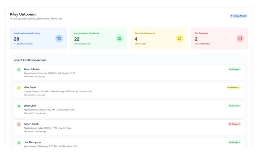Click the Riley Outbound page title
Viewport: 260px width, 156px height.
(x=23, y=14)
